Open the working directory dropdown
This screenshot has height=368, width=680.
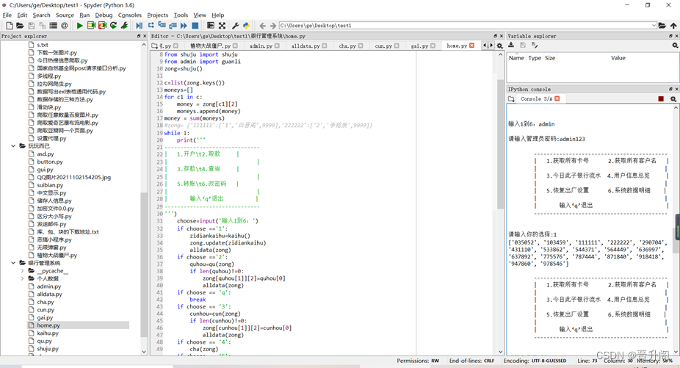point(654,26)
